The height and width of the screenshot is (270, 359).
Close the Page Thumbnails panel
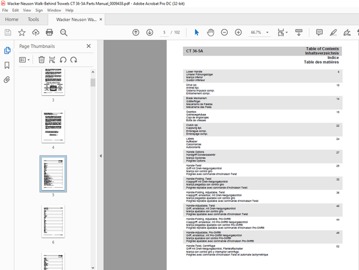tap(89, 46)
